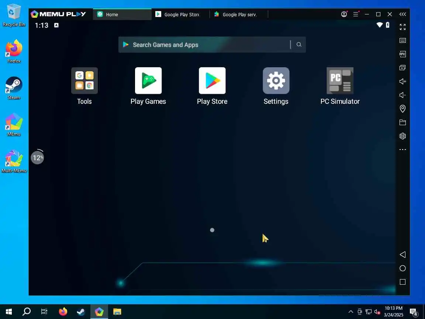The width and height of the screenshot is (425, 319).
Task: Select the MEmu desktop shortcut
Action: point(14,124)
